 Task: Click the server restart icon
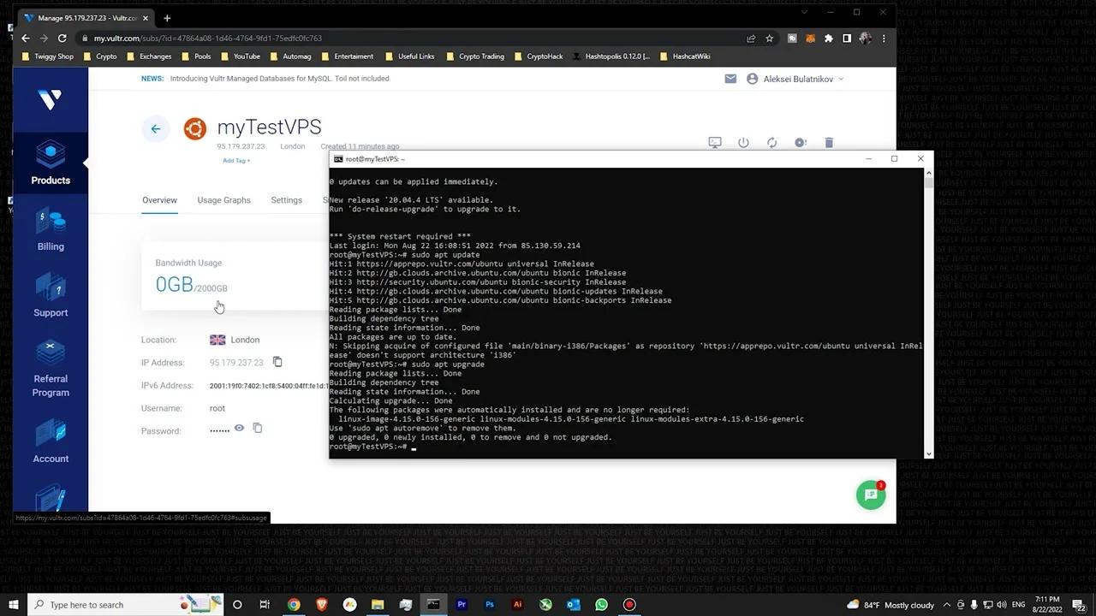click(771, 142)
